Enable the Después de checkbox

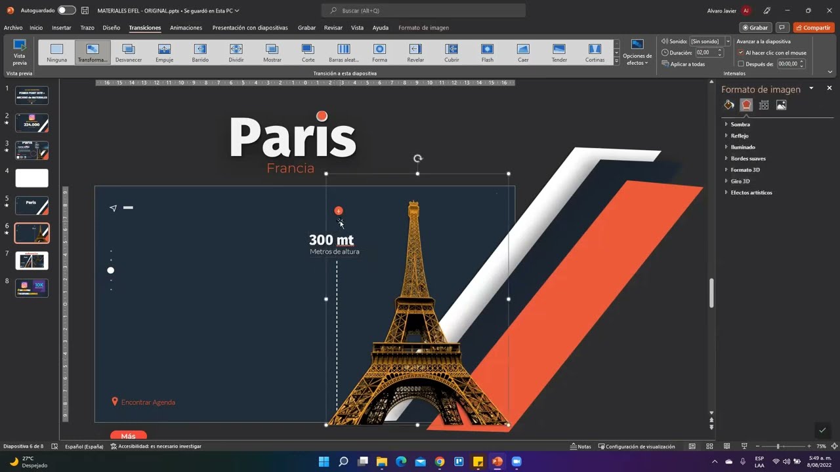[x=741, y=64]
